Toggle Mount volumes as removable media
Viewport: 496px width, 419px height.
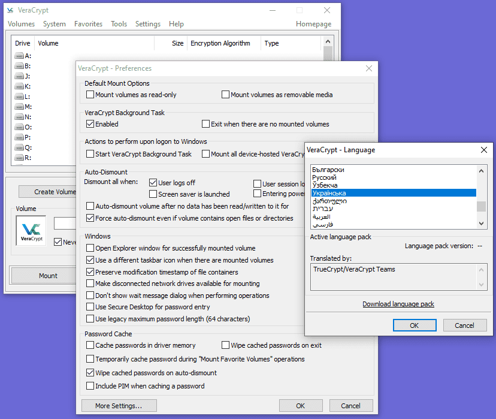pos(225,95)
